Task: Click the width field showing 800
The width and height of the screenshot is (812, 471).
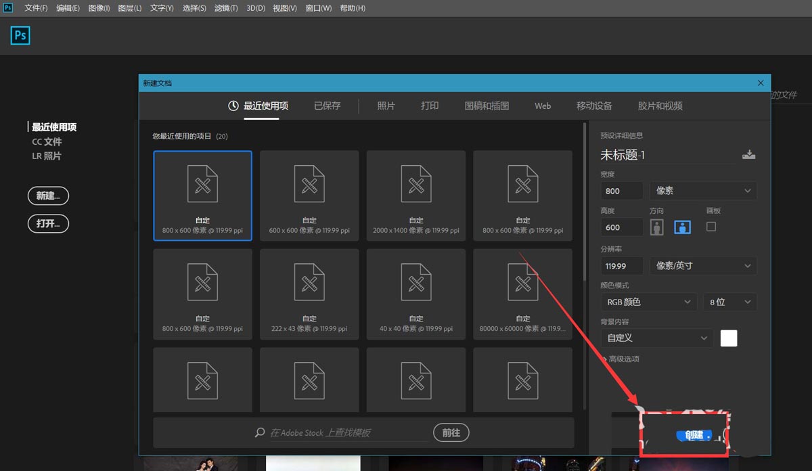Action: (x=622, y=191)
